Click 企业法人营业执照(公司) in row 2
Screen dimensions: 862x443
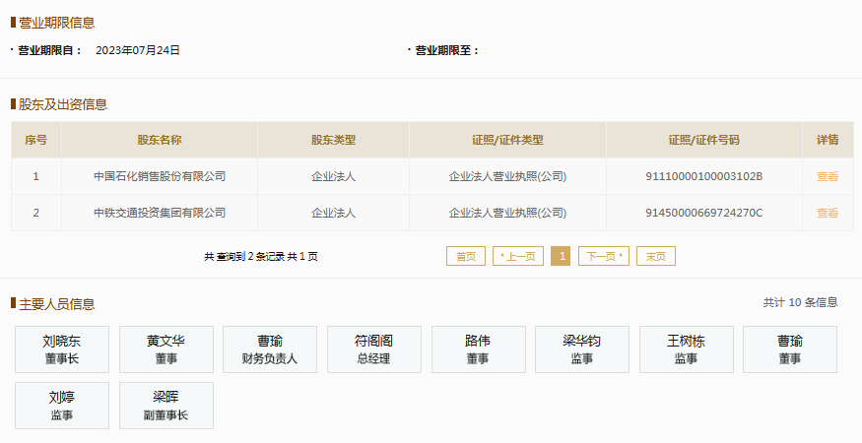point(507,213)
